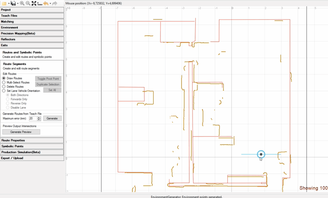This screenshot has height=198, width=328.
Task: Decrease Maximum error with the down spinner
Action: pos(39,120)
